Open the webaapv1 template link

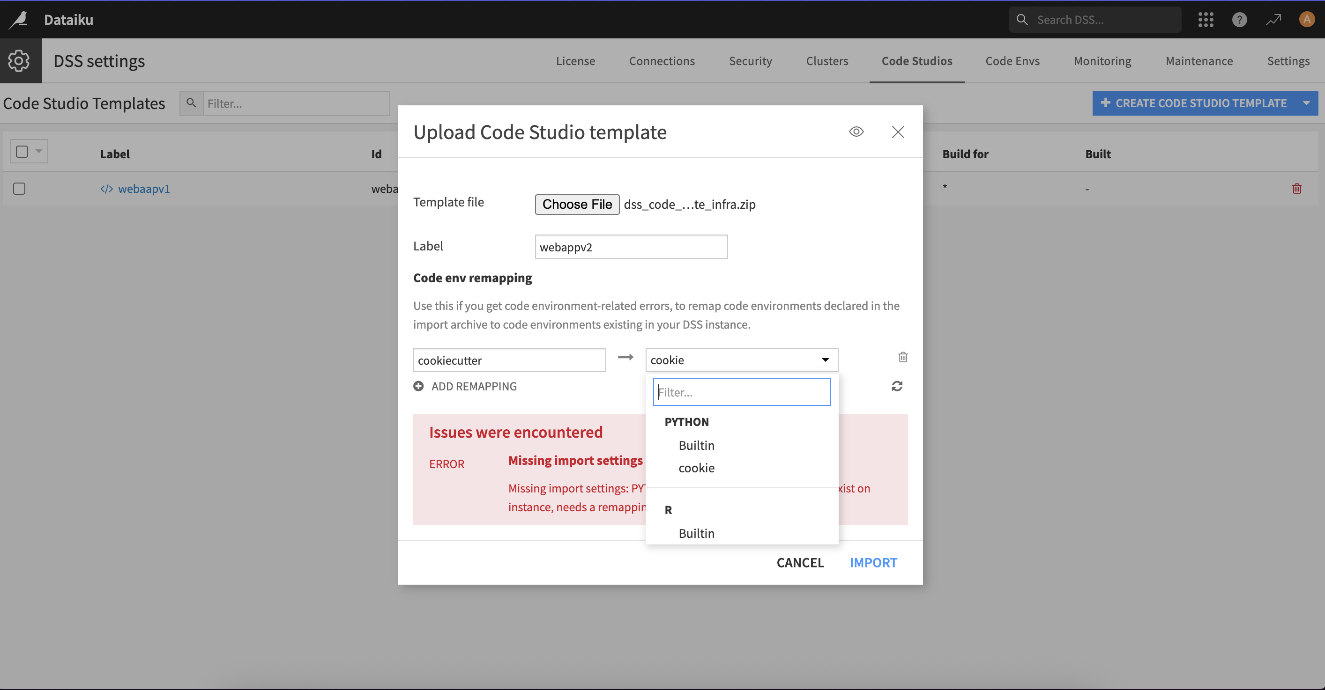pos(144,189)
